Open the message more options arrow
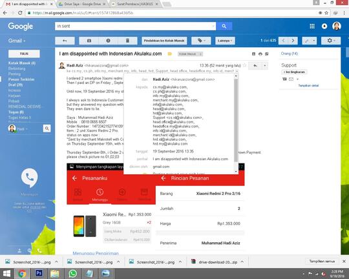 click(264, 66)
